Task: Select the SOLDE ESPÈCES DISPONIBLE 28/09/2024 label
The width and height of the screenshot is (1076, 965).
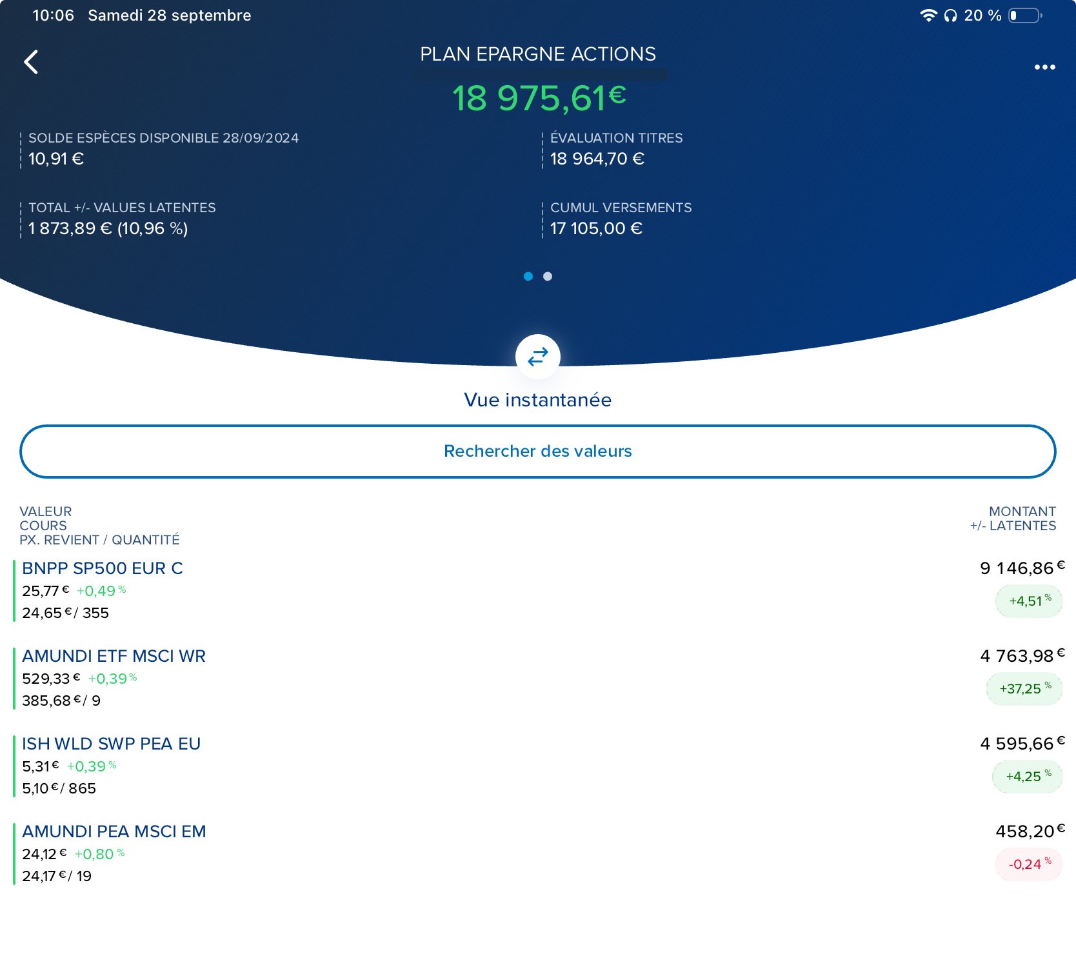Action: [163, 138]
